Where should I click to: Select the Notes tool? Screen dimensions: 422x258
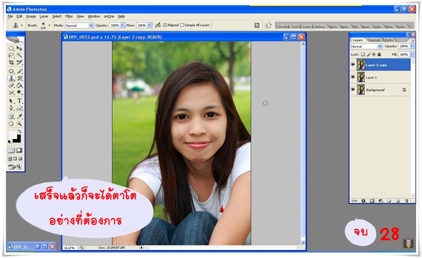[11, 116]
